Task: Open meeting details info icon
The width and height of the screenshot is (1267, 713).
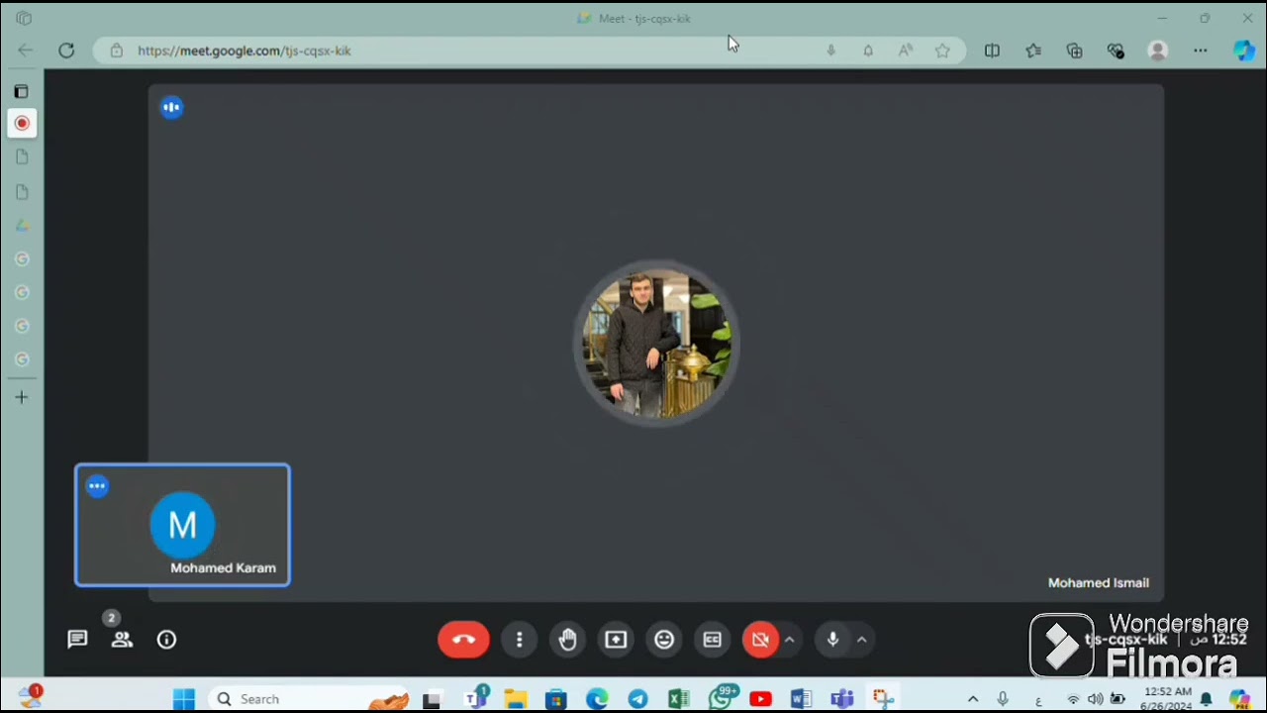Action: pos(166,640)
